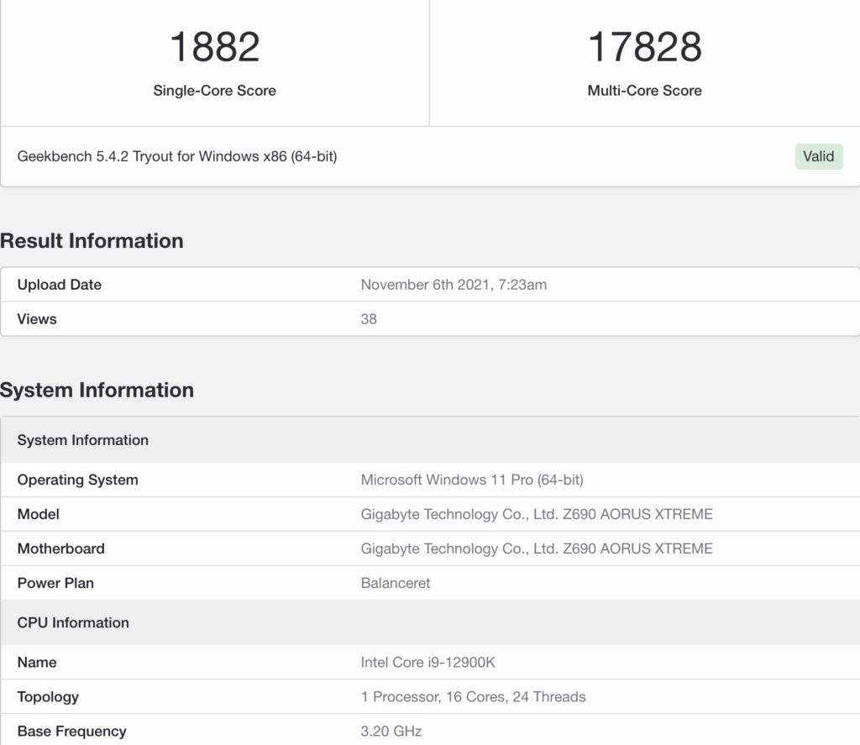Image resolution: width=860 pixels, height=745 pixels.
Task: Select the Geekbench 5.4.2 Tryout version text
Action: pyautogui.click(x=177, y=156)
